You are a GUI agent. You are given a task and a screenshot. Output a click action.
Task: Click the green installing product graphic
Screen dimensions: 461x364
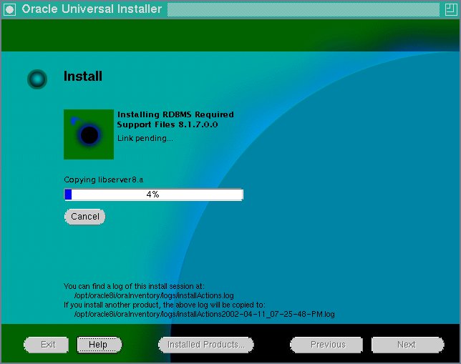click(89, 134)
